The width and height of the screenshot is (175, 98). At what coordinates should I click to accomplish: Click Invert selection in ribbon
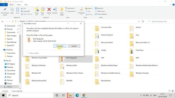(x=101, y=14)
